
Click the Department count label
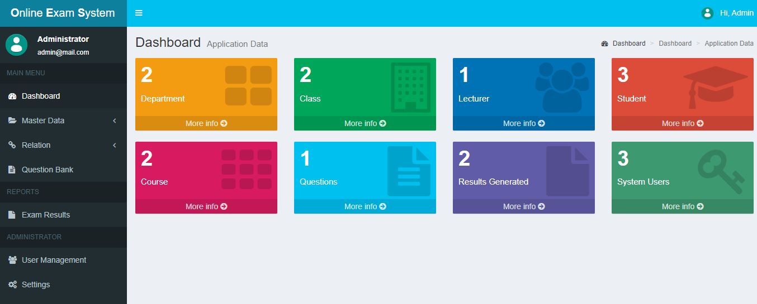[163, 99]
